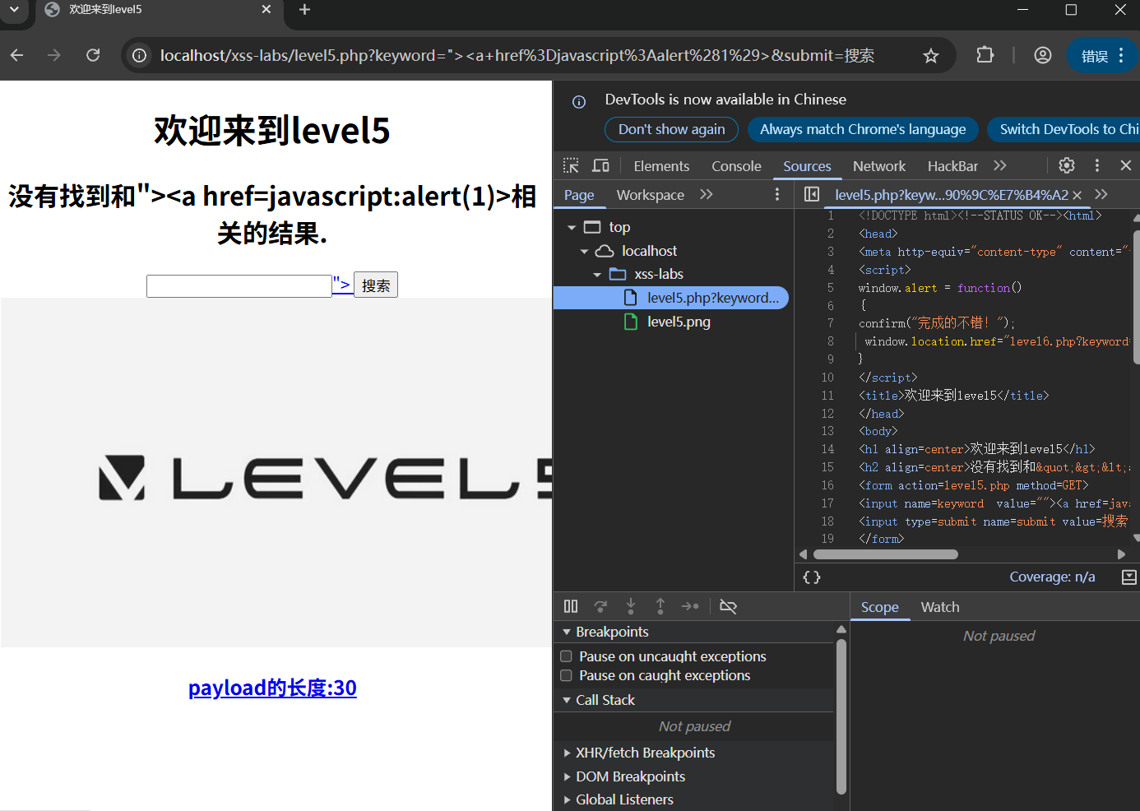Click Always match Chrome's language
Screen dimensions: 1140x811
pyautogui.click(x=863, y=129)
